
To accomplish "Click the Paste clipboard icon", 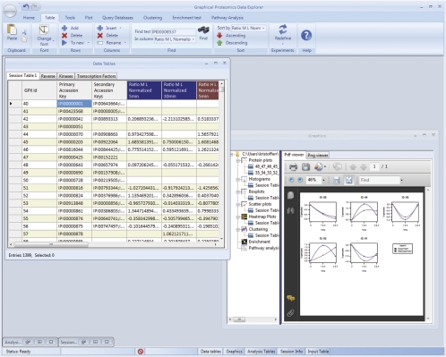I will 12,30.
